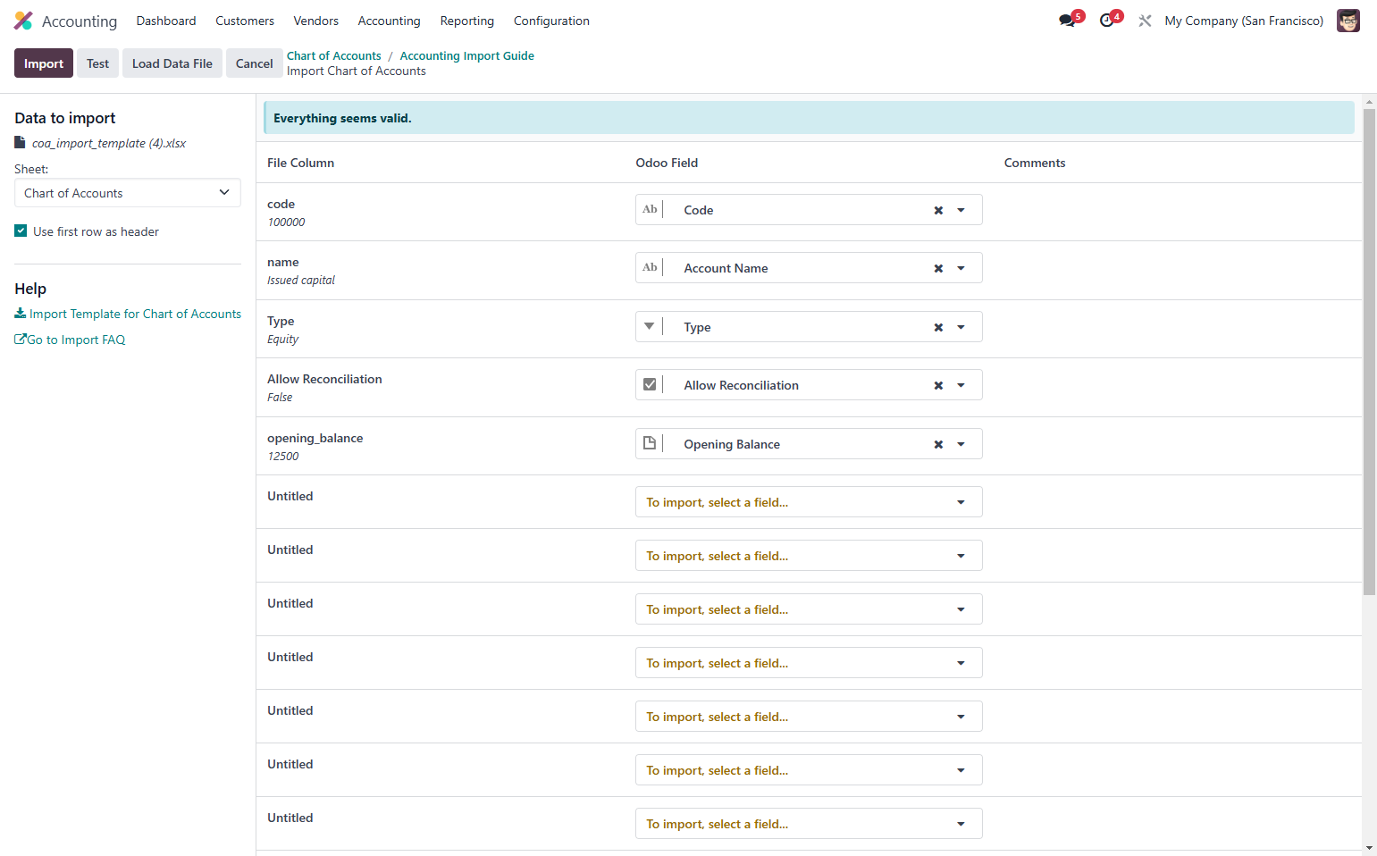Click the scrollbar down arrow
This screenshot has height=856, width=1377.
coord(1369,848)
